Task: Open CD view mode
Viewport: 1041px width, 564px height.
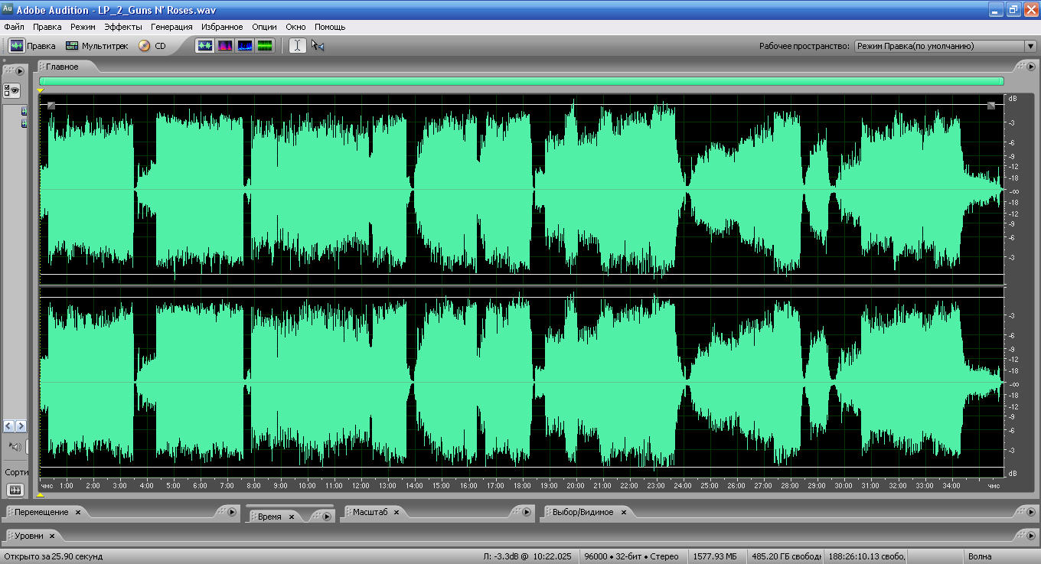Action: 152,46
